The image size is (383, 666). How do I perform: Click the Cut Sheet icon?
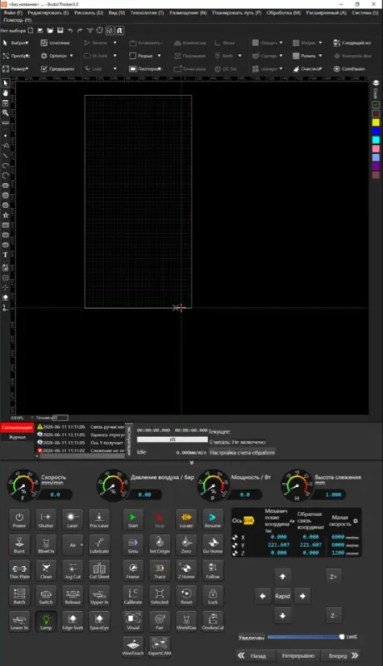(x=99, y=570)
